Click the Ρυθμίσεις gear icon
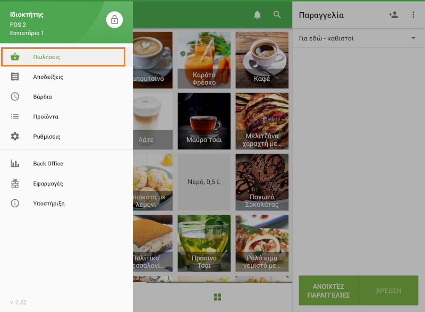 coord(15,137)
